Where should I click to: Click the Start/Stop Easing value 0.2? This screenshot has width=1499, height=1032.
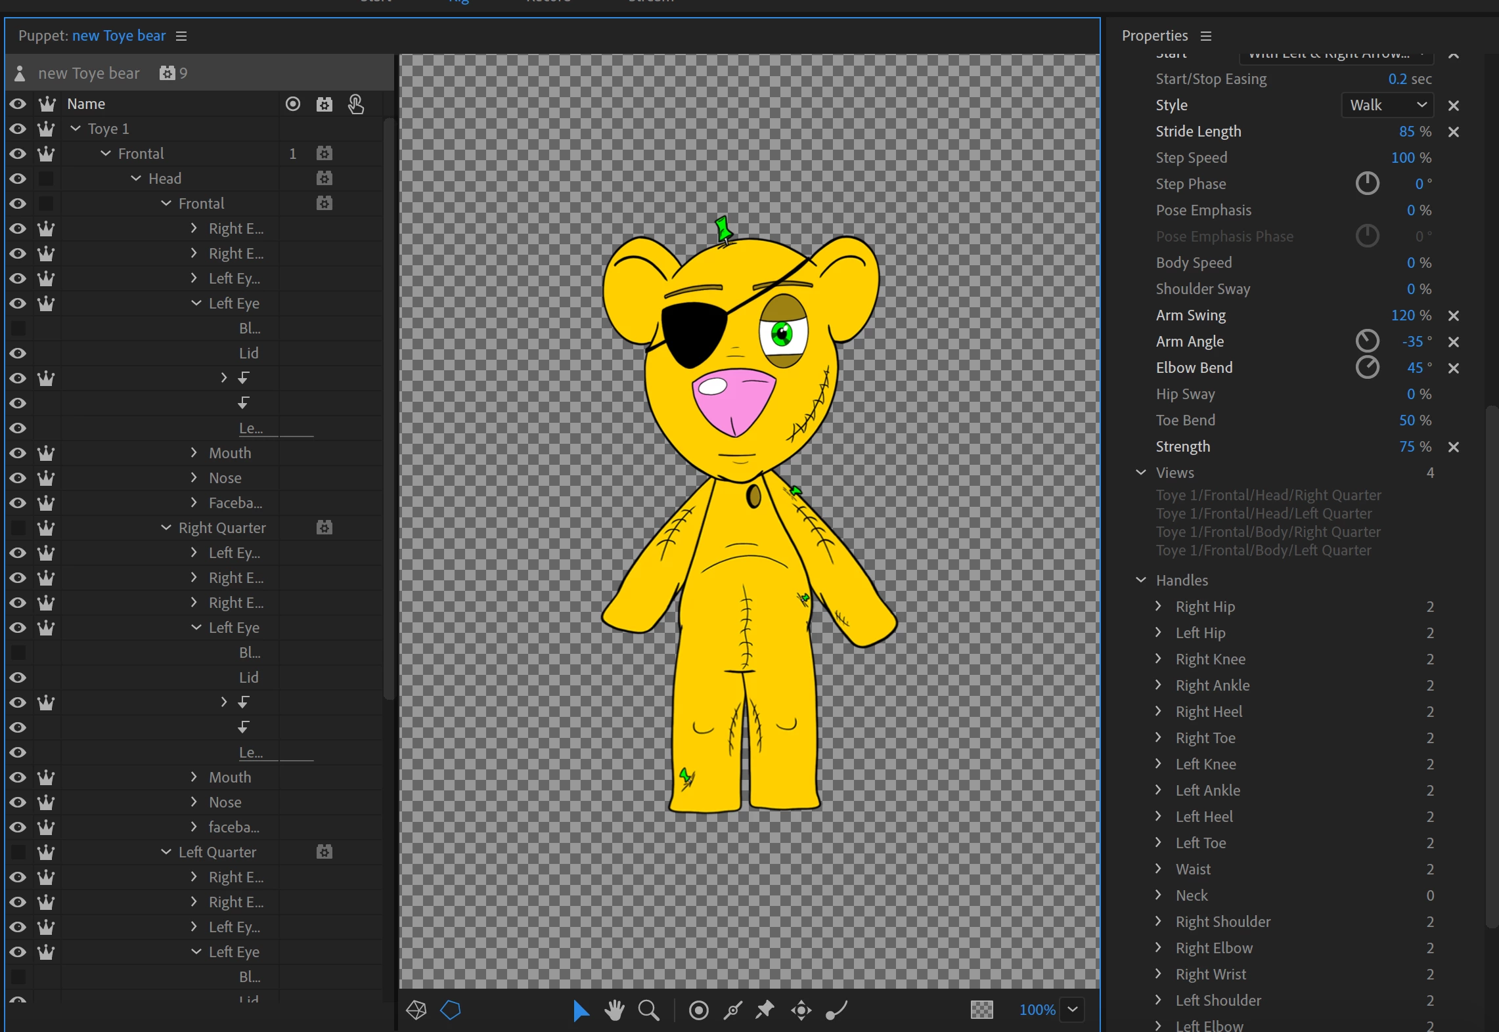click(1397, 79)
